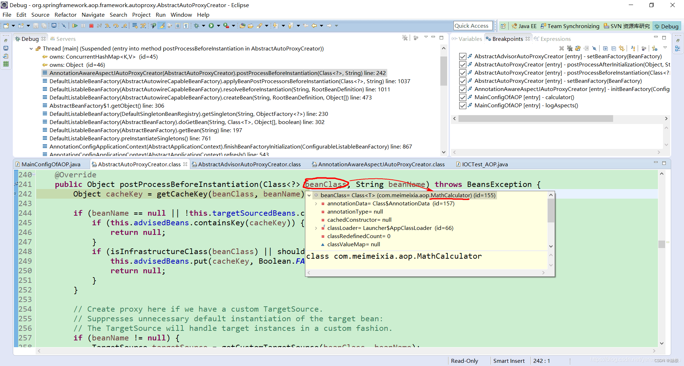Click the Suspend (pause) icon
This screenshot has height=366, width=684.
tap(83, 26)
